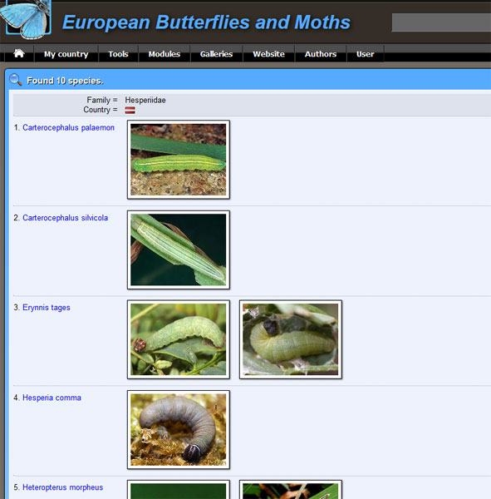Open the Website menu

click(268, 54)
